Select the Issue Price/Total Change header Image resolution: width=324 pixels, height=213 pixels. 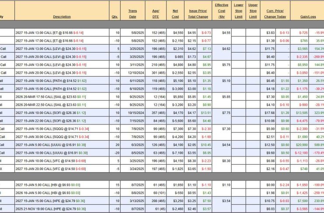tap(199, 14)
